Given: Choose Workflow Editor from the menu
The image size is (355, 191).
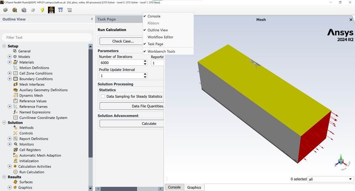Looking at the screenshot, I should coord(160,37).
